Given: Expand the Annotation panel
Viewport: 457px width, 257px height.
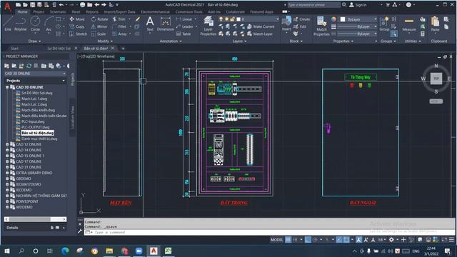Looking at the screenshot, I should tap(171, 41).
